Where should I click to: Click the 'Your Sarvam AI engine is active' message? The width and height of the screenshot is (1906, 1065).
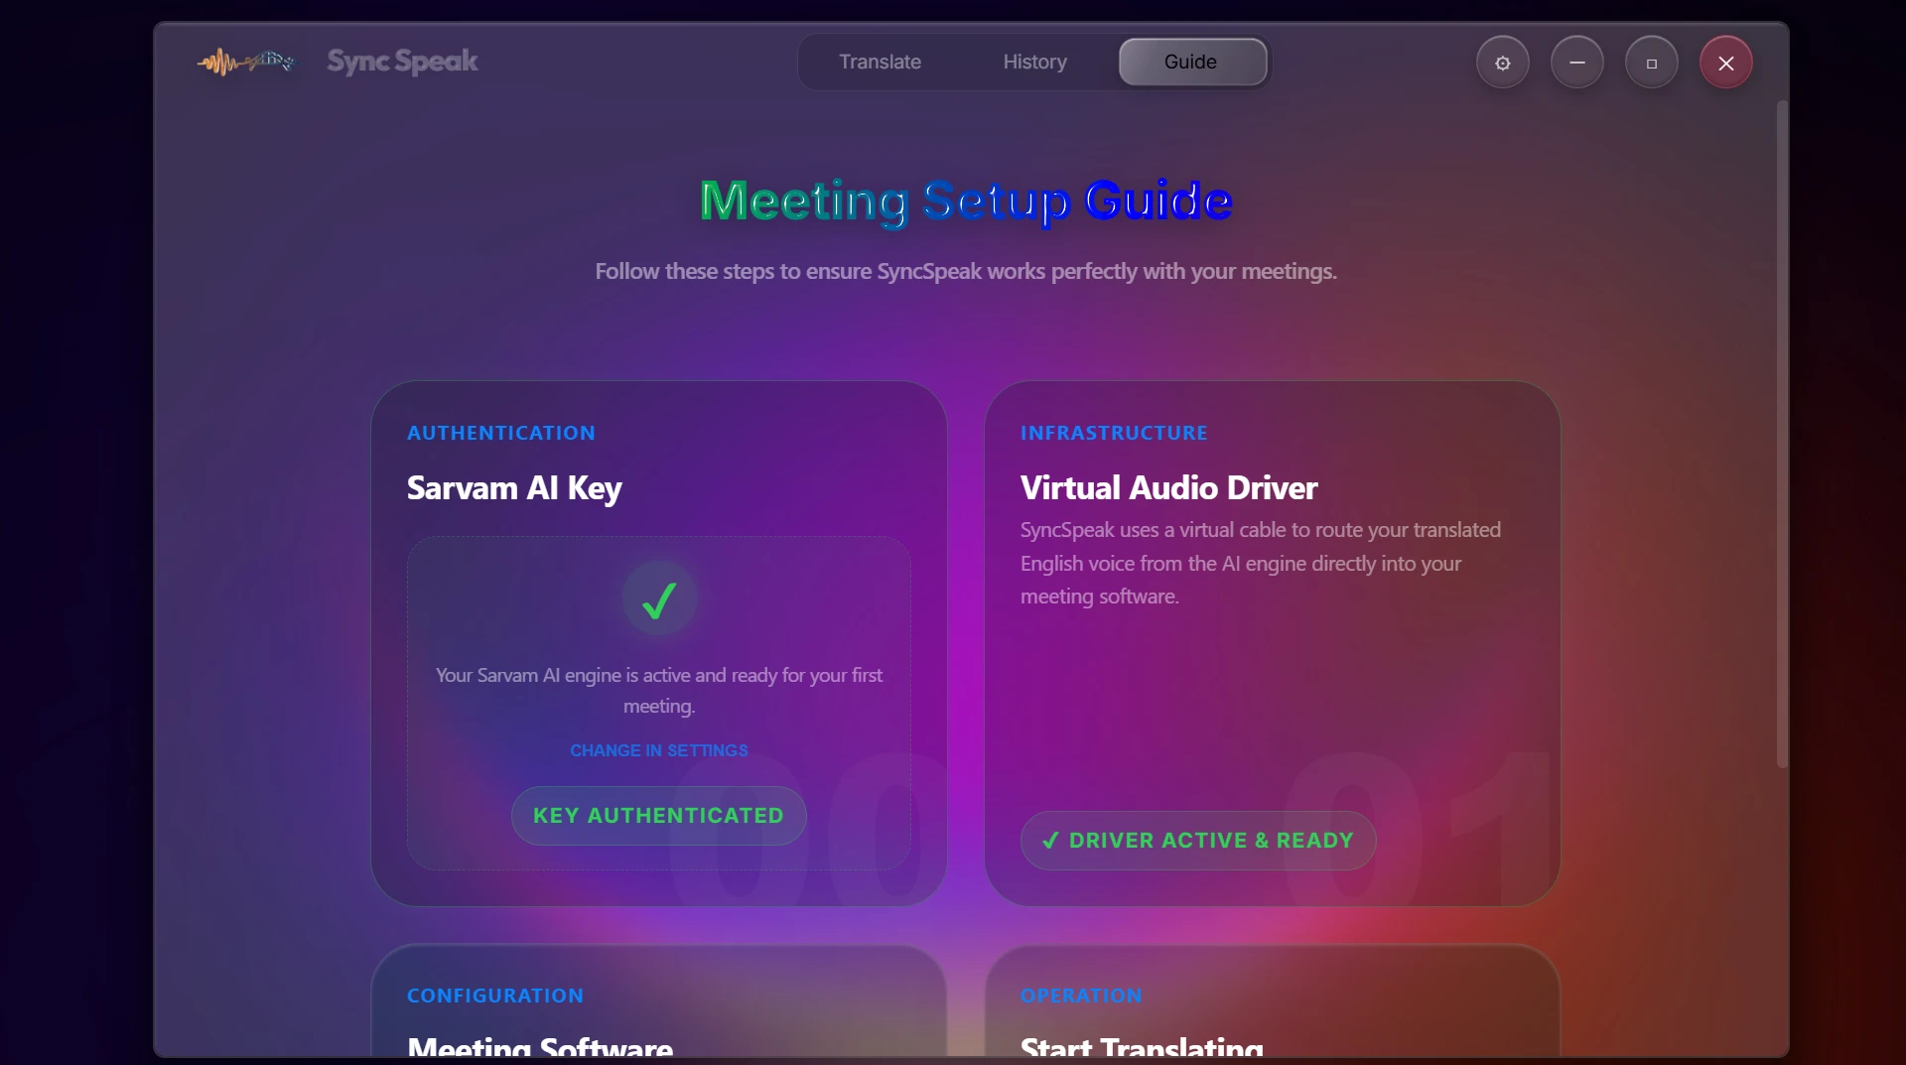tap(659, 690)
